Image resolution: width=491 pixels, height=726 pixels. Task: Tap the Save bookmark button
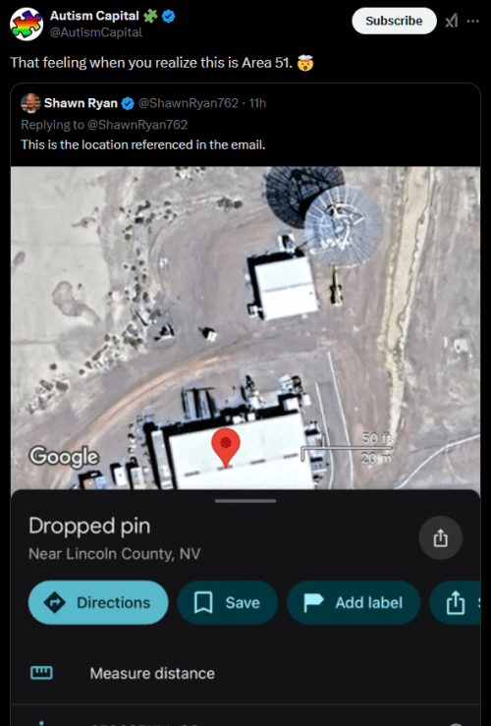pyautogui.click(x=227, y=602)
